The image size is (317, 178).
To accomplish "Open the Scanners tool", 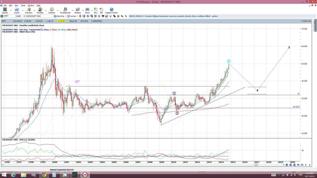I will coord(28,10).
